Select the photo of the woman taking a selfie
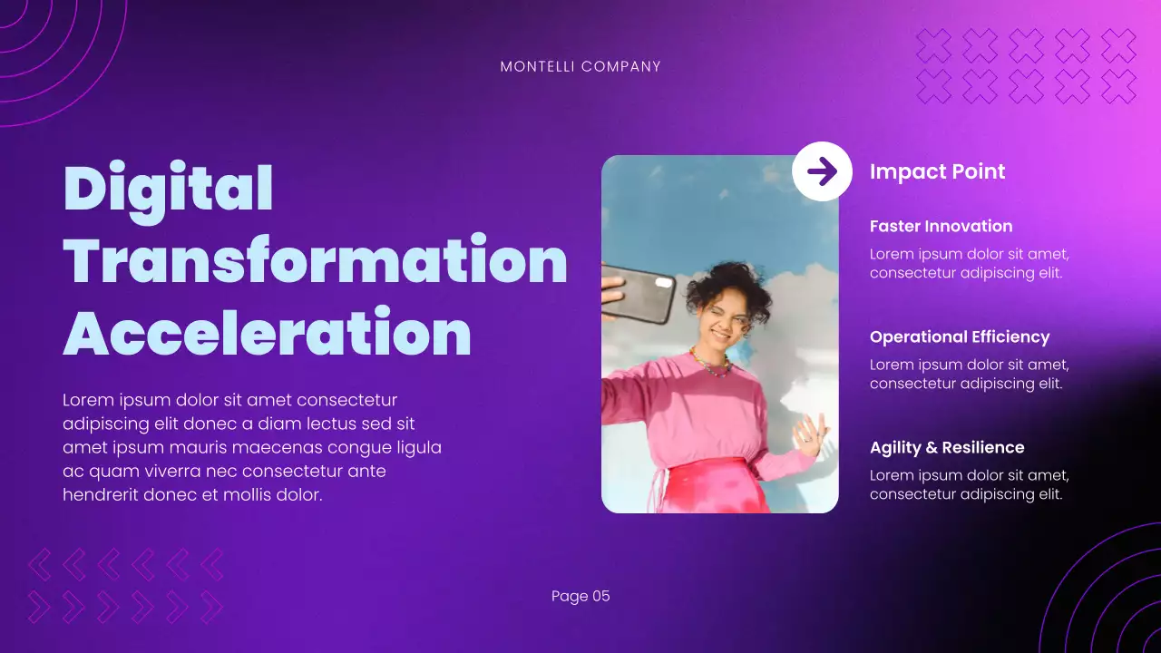The image size is (1161, 653). click(x=719, y=336)
